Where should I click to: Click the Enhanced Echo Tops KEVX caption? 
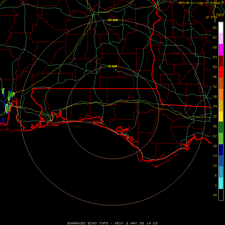tap(112, 223)
